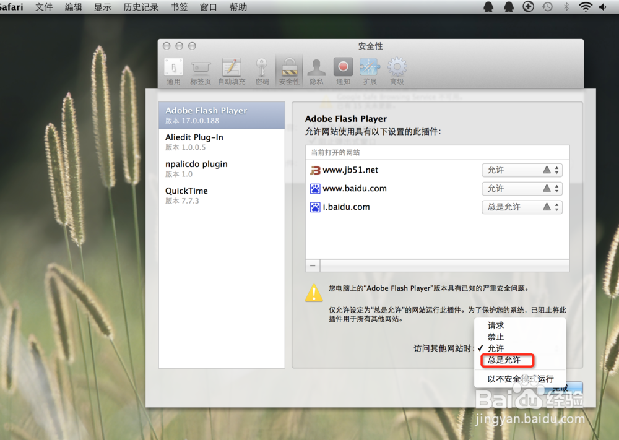Open the 隐私 settings pane
This screenshot has height=440, width=619.
tap(316, 69)
